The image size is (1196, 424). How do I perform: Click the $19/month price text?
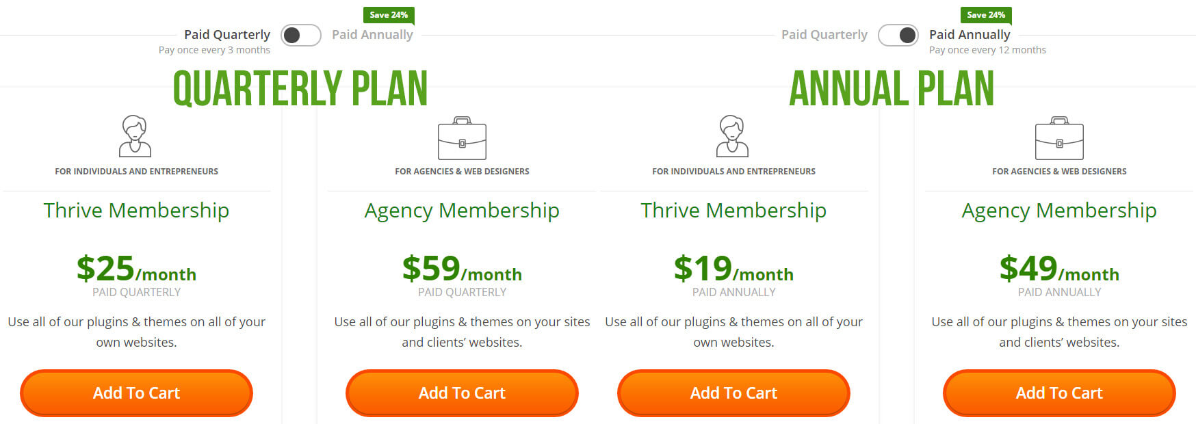point(733,268)
